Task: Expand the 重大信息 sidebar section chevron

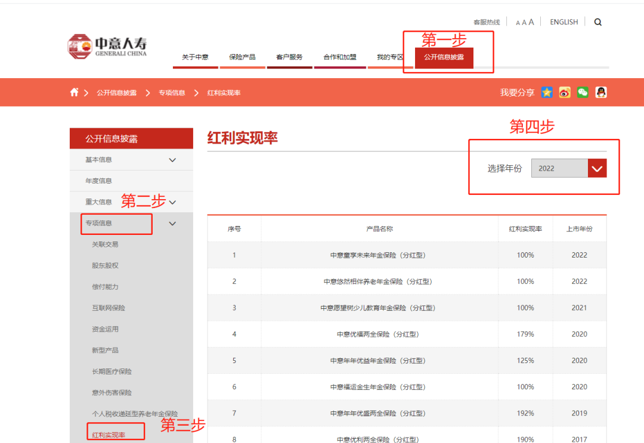Action: (172, 202)
